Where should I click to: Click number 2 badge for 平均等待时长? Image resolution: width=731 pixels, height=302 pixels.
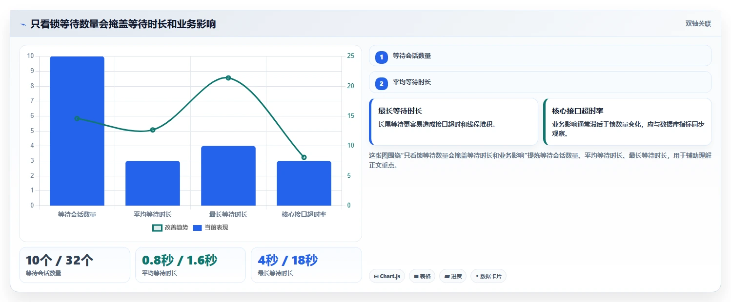(382, 84)
